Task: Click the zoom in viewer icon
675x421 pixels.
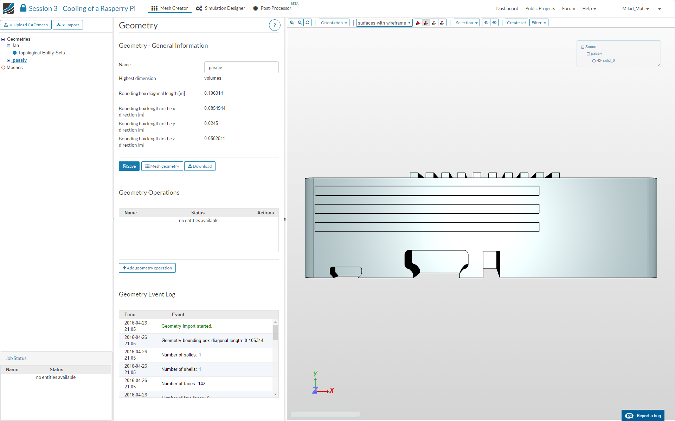Action: [x=292, y=23]
